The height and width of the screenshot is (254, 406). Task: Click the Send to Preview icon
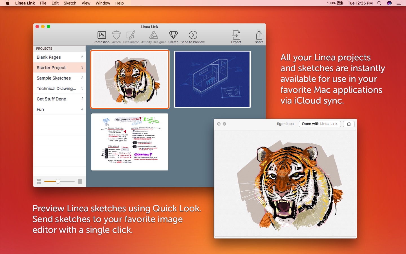(x=193, y=35)
